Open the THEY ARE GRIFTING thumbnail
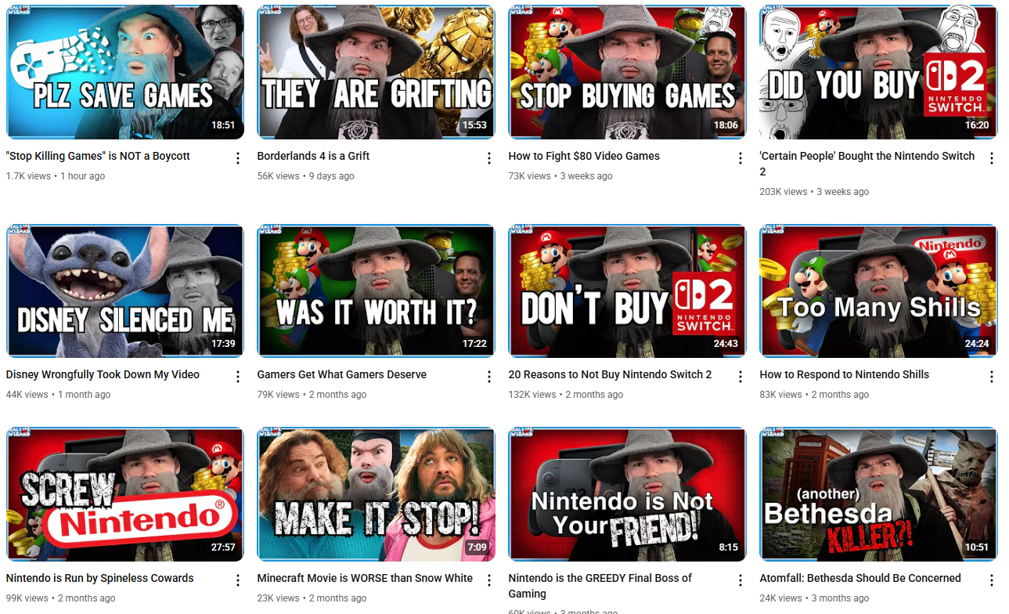Screen dimensions: 1009x614 (377, 72)
